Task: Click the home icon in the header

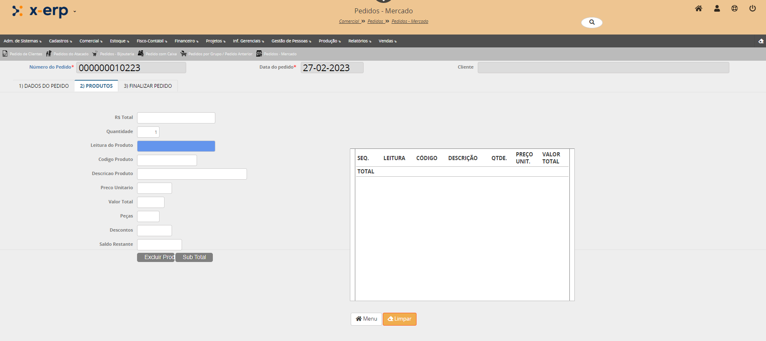Action: pyautogui.click(x=699, y=8)
